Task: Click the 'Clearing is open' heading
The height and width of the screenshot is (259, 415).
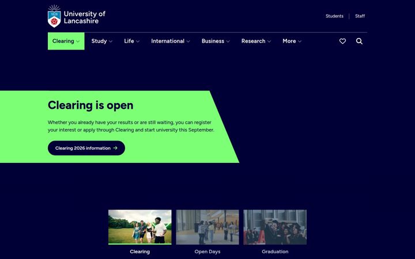Action: pyautogui.click(x=90, y=105)
